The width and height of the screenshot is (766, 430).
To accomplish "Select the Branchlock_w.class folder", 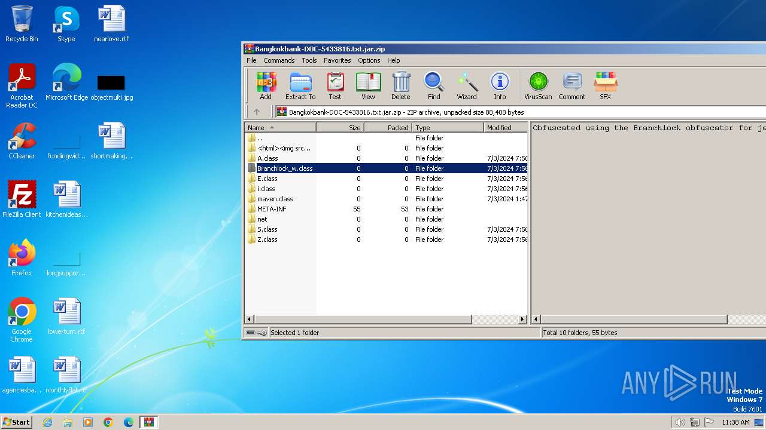I will point(386,168).
